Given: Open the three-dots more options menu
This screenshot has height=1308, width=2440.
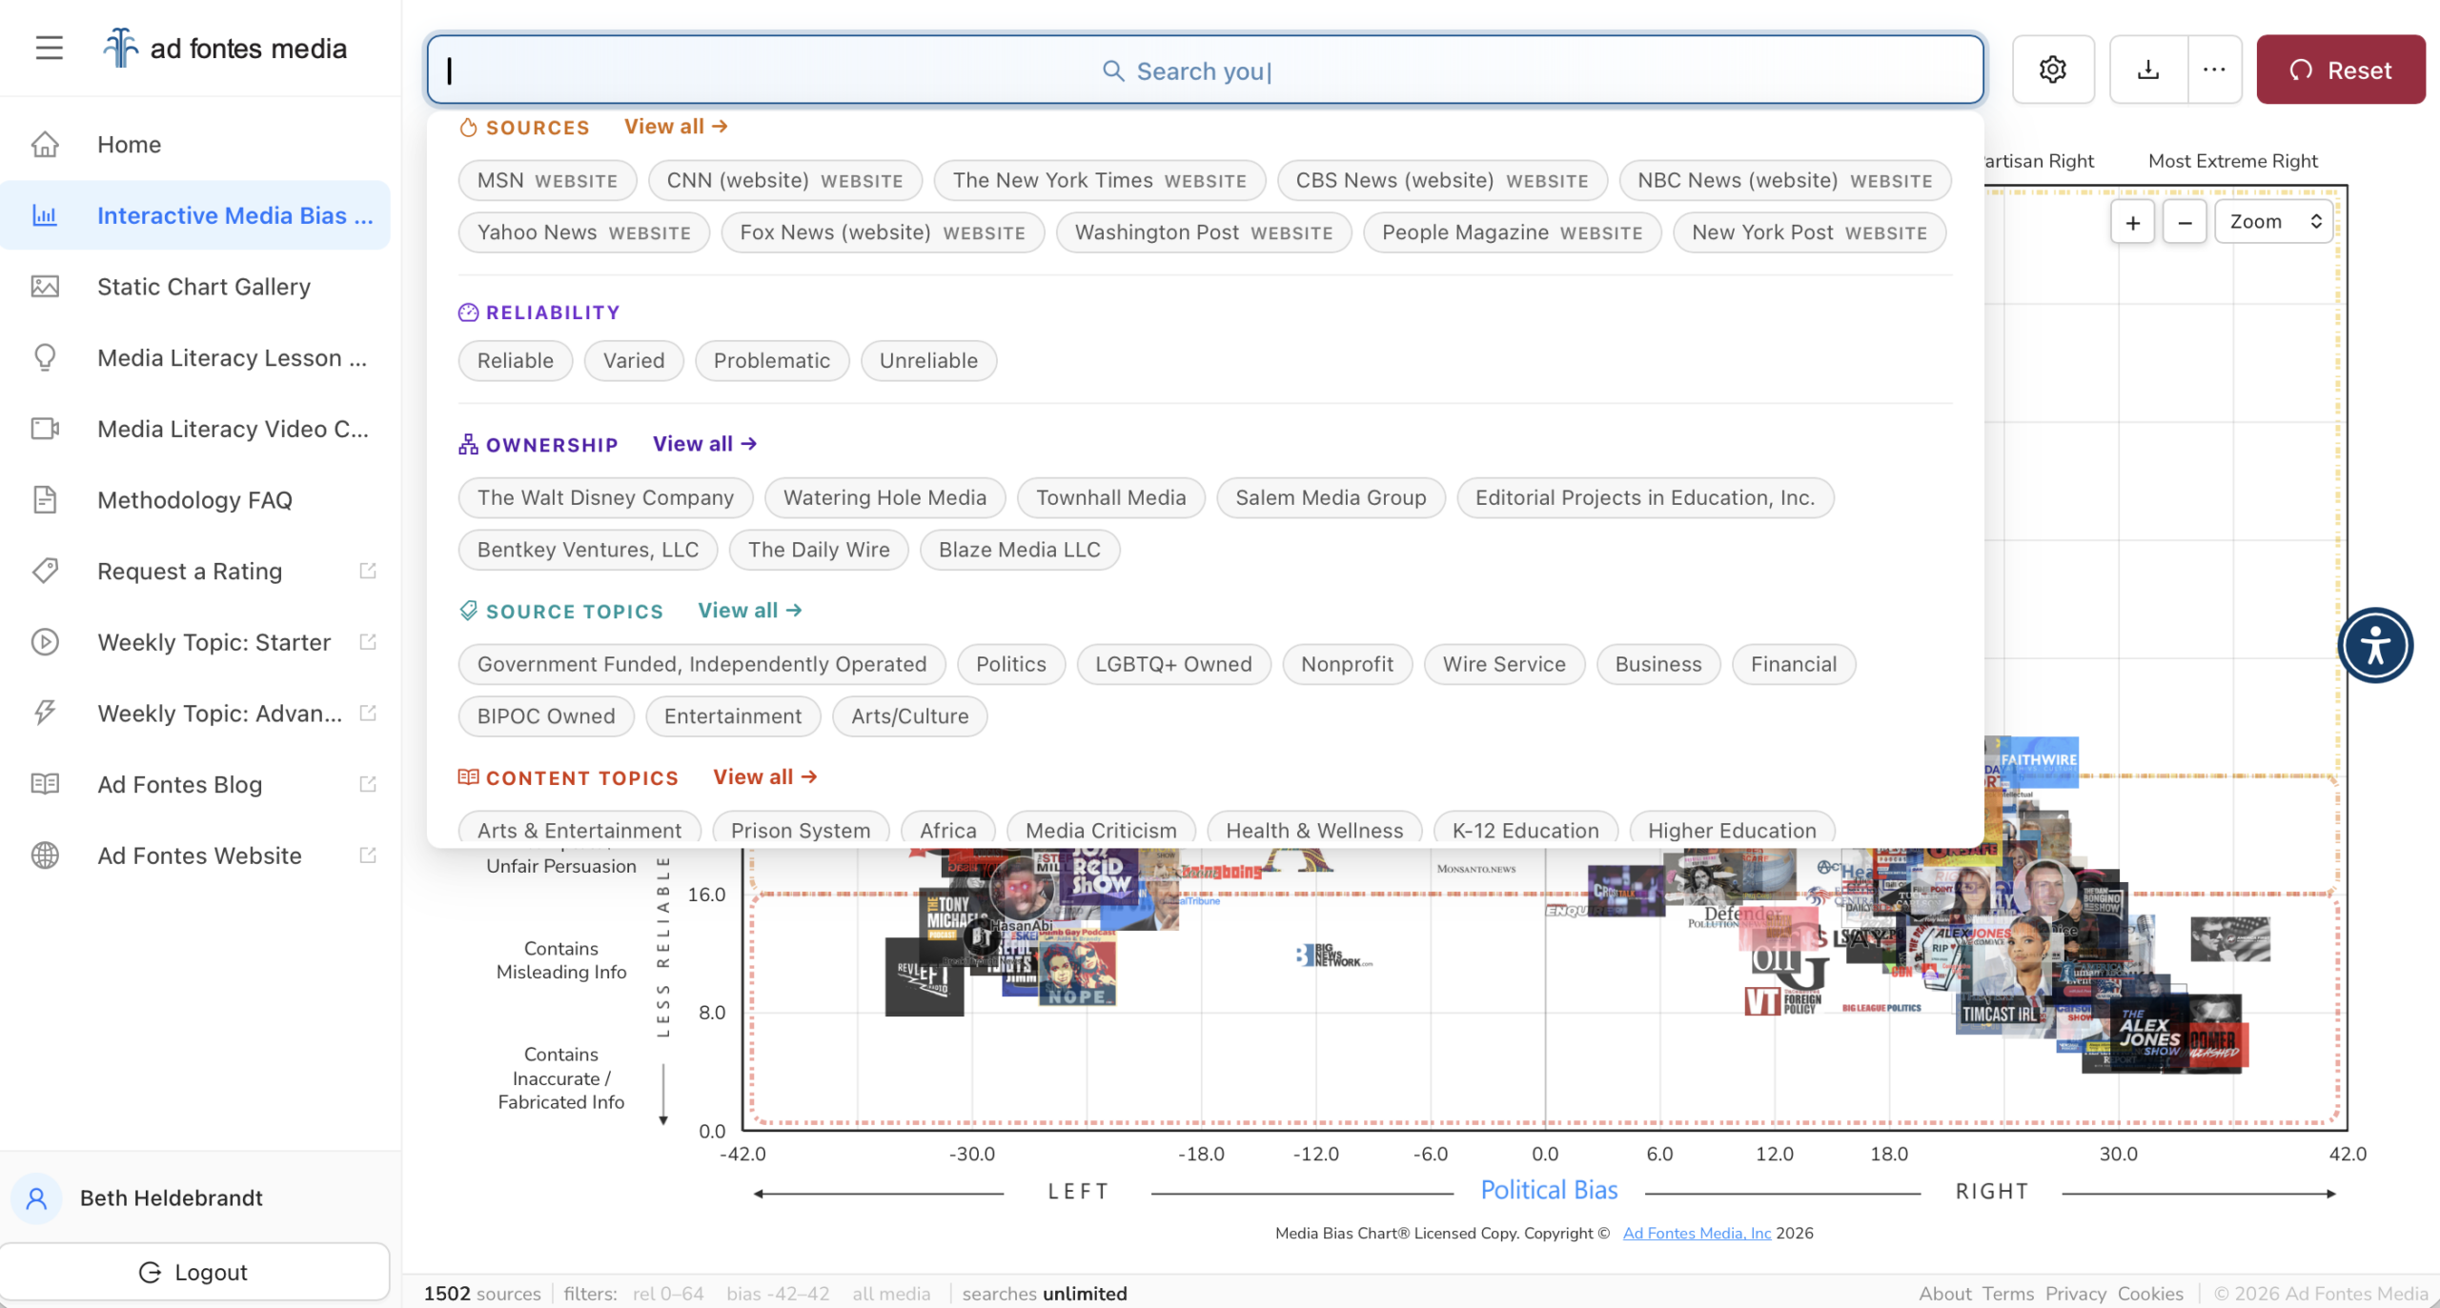Looking at the screenshot, I should (x=2214, y=70).
